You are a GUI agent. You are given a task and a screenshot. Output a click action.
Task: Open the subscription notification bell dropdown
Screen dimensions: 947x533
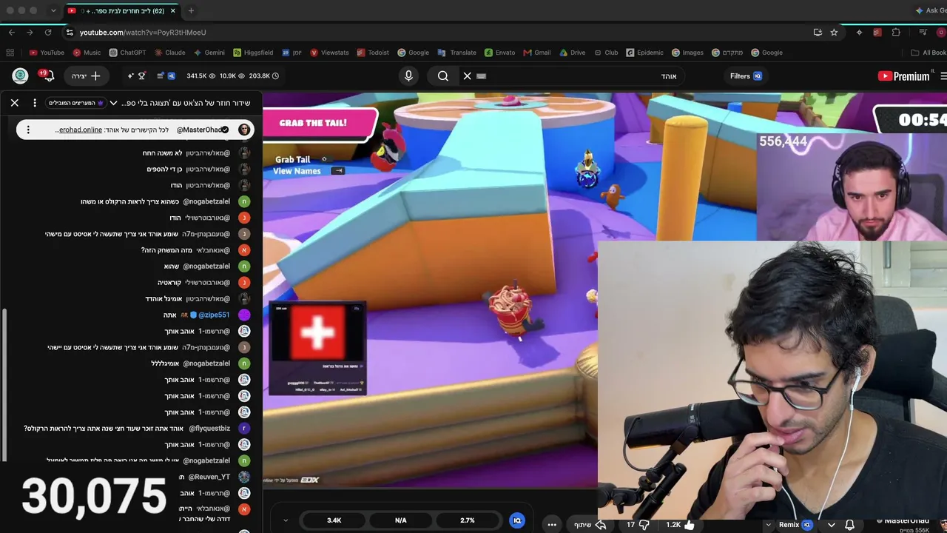(841, 525)
